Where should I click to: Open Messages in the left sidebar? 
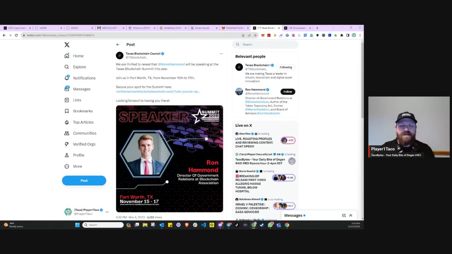pos(77,89)
